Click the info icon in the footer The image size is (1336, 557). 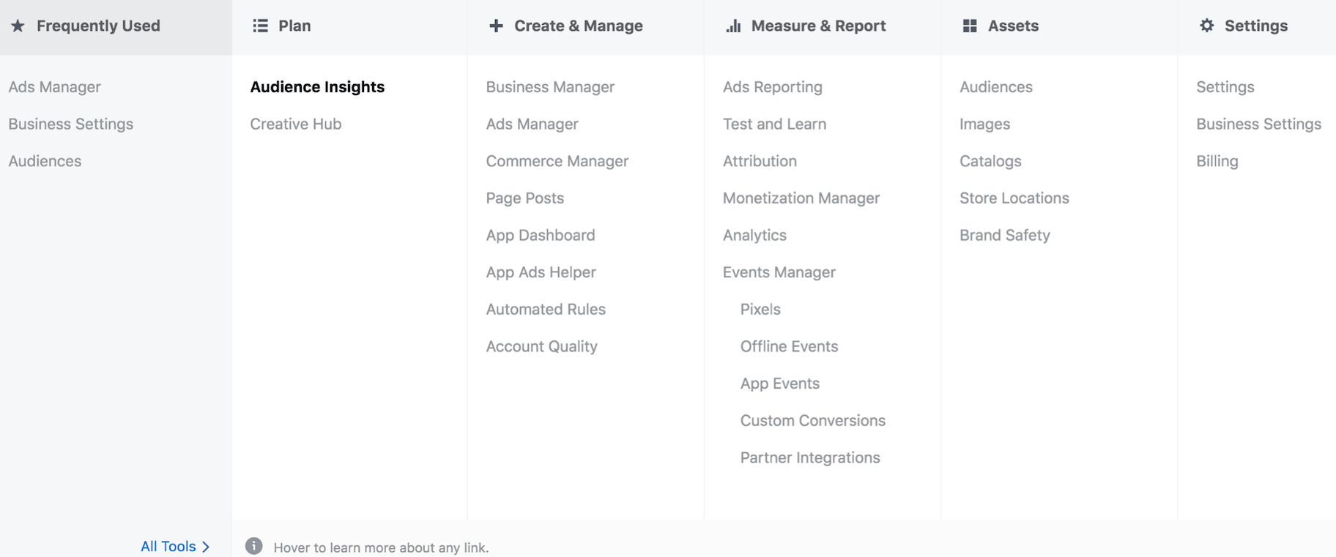click(254, 546)
